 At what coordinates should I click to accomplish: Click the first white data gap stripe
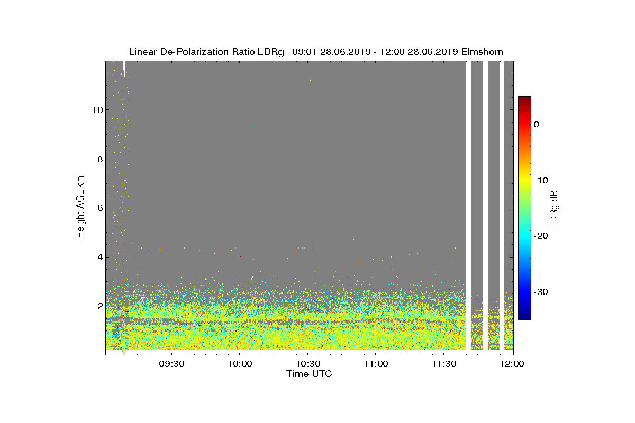pos(468,205)
